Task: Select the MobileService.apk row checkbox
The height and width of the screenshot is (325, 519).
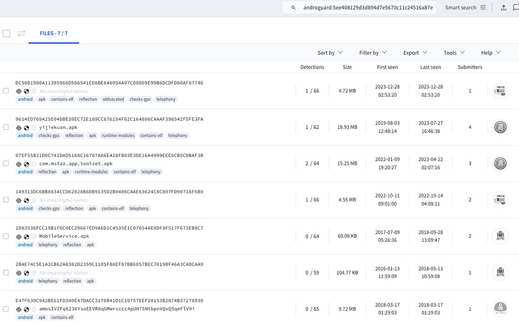Action: [6, 236]
